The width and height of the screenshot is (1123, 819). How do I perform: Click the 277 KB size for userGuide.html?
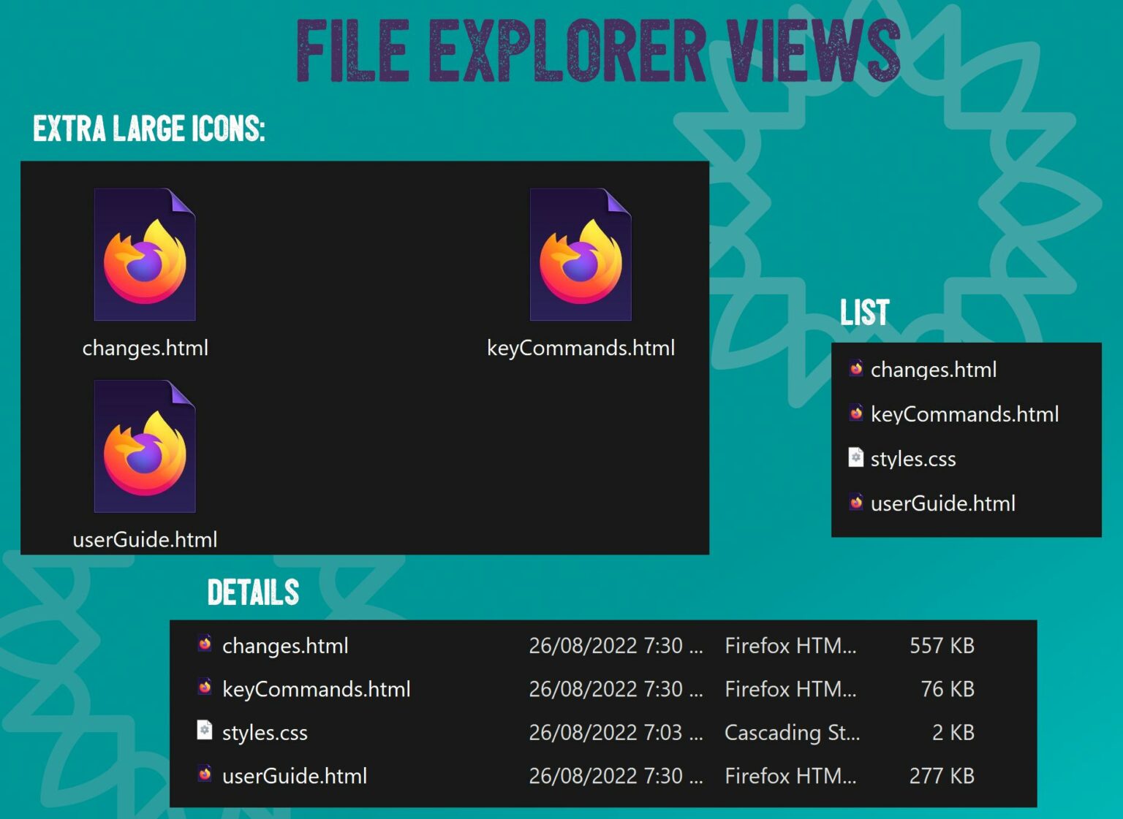(942, 776)
